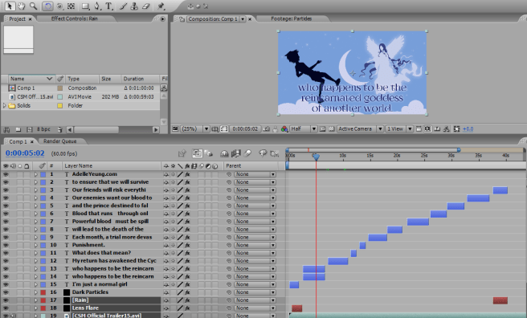Click the viewer current time 0:00:05:02 button
The image size is (527, 318).
click(245, 129)
